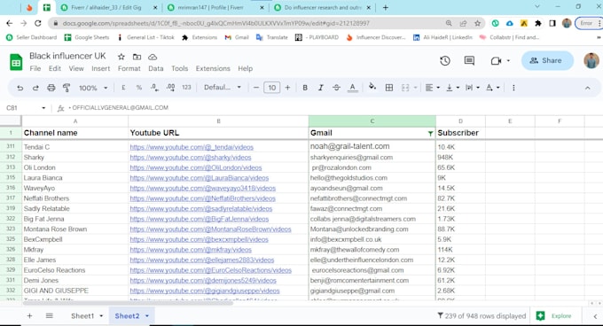Star the Black influencer UK document
This screenshot has width=603, height=326.
point(121,57)
